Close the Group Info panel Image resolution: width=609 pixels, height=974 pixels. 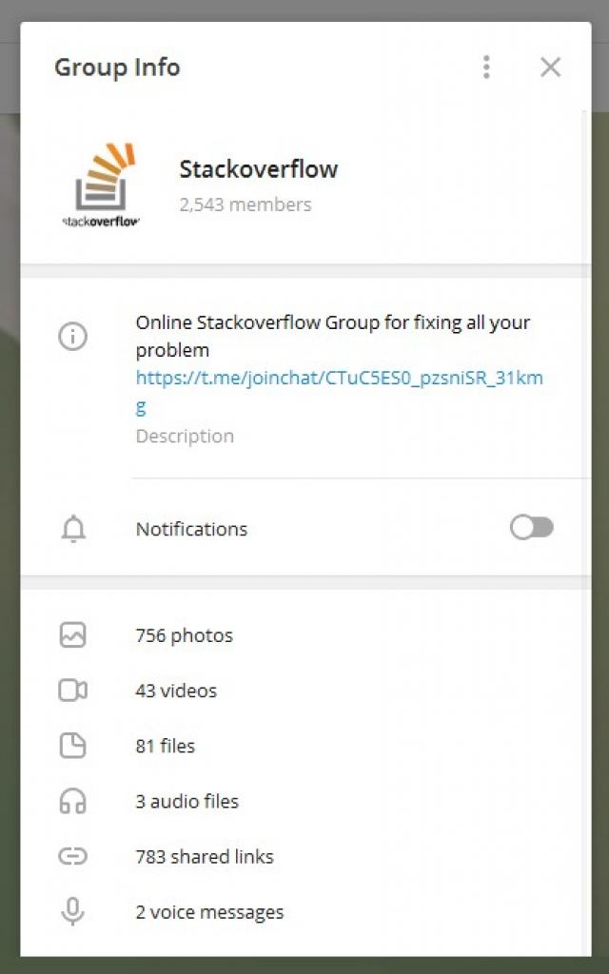coord(551,68)
